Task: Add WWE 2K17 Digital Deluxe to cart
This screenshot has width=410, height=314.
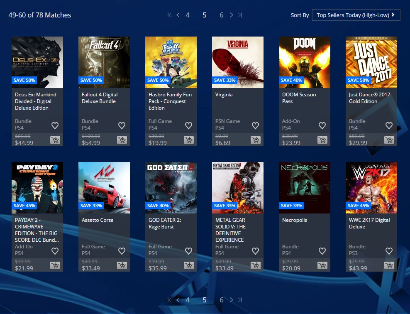Action: pos(389,265)
